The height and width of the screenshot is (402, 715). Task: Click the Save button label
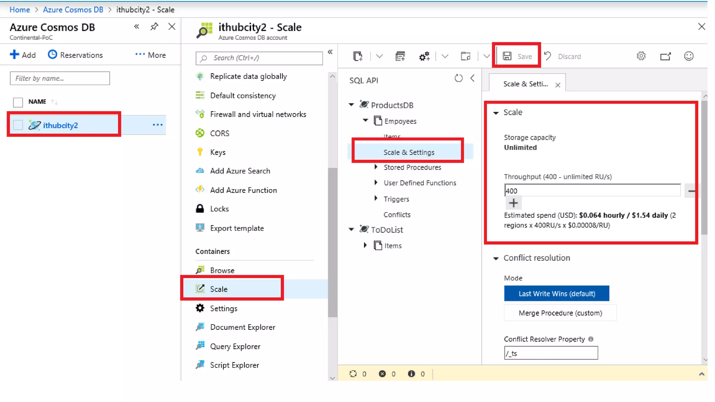[x=525, y=57]
